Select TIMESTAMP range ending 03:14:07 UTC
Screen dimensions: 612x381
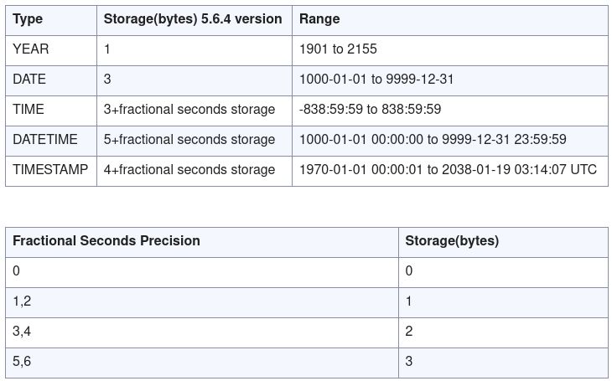(448, 169)
